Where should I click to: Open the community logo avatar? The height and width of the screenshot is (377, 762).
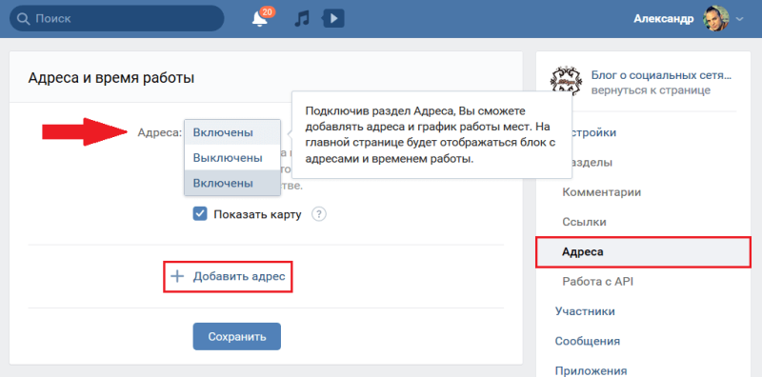[566, 81]
